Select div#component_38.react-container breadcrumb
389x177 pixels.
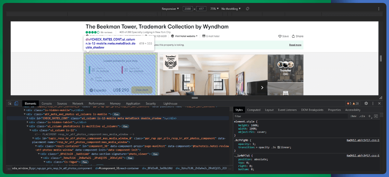pos(117,168)
